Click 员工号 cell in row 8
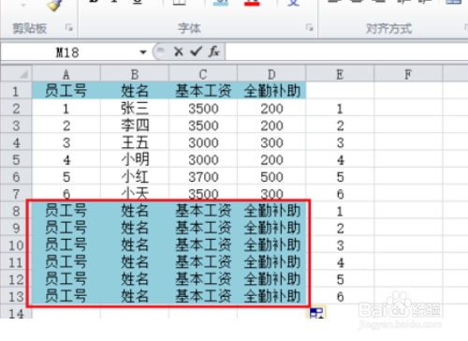The image size is (468, 341). 66,211
